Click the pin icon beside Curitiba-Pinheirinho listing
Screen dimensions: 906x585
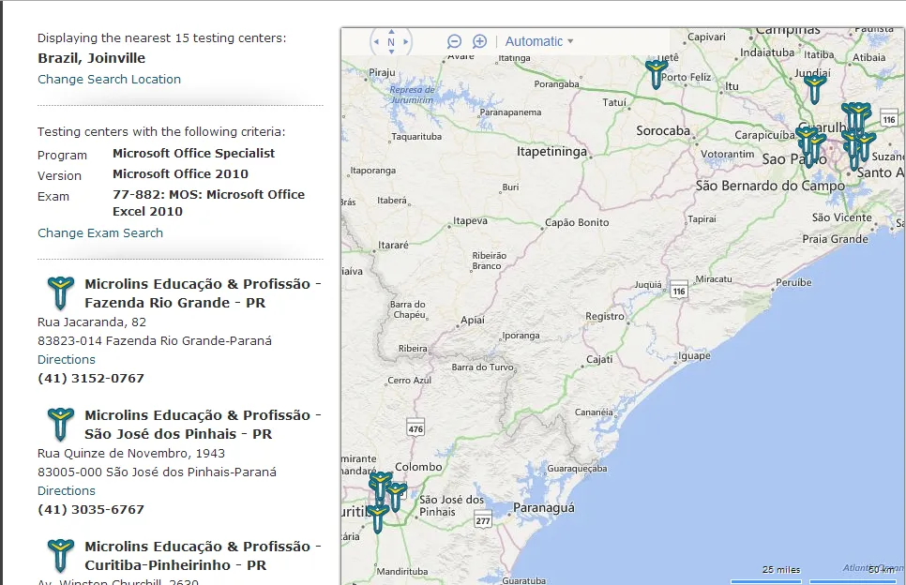click(x=60, y=555)
